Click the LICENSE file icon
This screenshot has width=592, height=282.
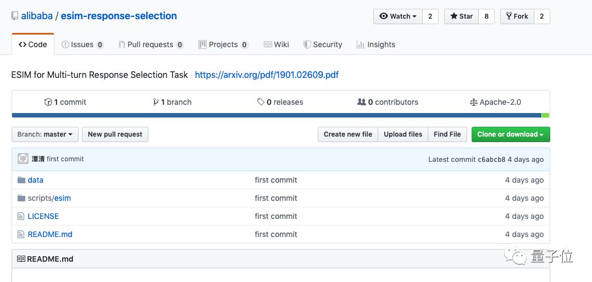click(x=21, y=216)
